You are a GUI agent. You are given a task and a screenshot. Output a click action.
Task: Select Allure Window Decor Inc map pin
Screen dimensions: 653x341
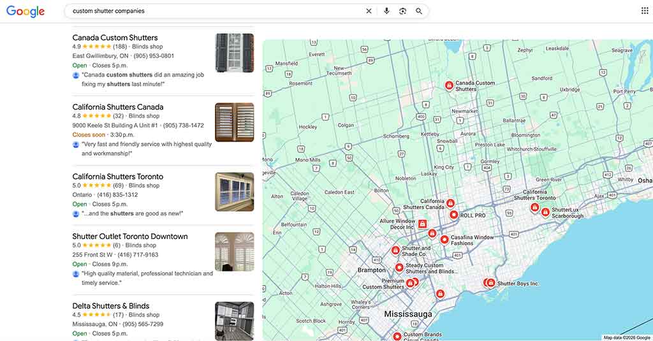click(422, 224)
